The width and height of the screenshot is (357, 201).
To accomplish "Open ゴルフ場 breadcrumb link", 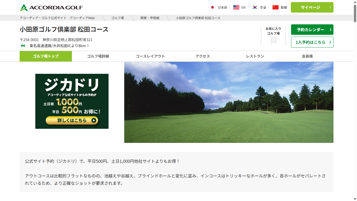I will tap(118, 18).
